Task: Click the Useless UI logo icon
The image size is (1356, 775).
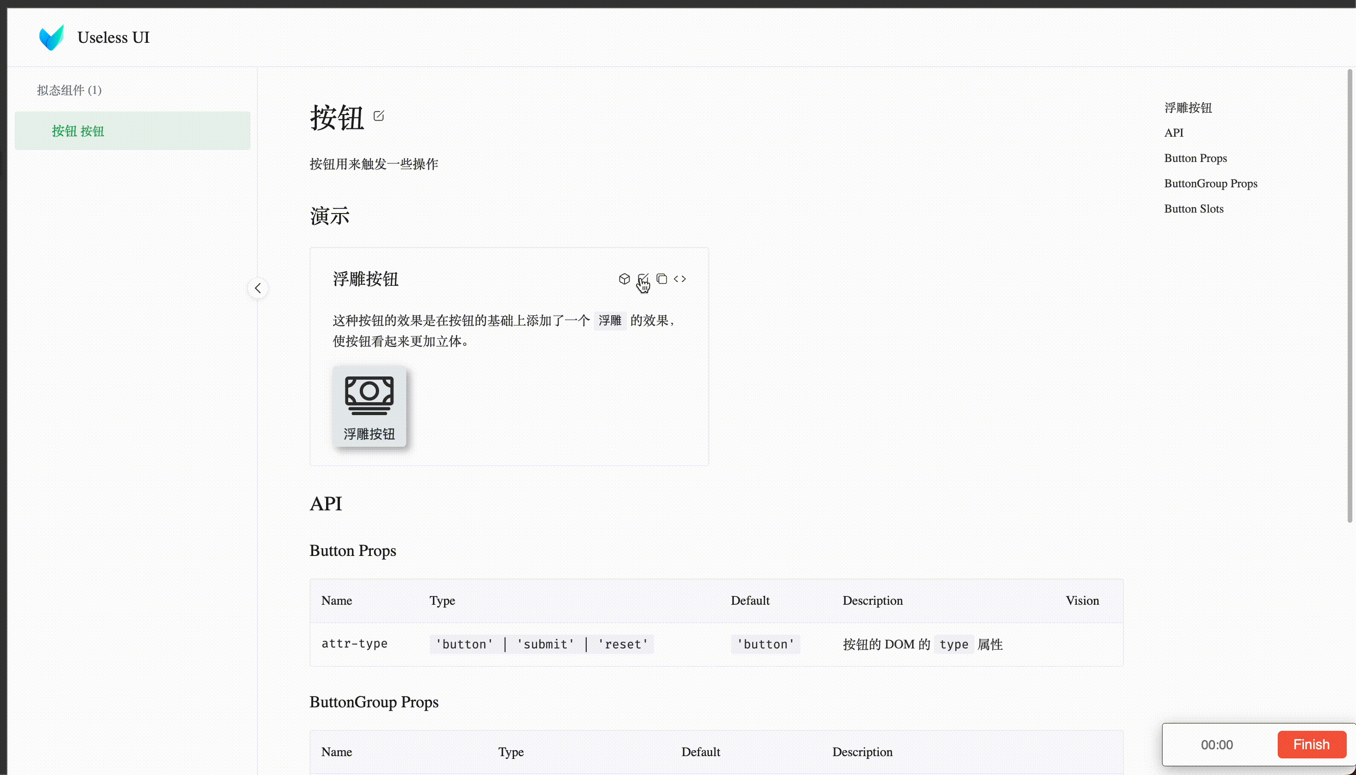Action: coord(52,37)
